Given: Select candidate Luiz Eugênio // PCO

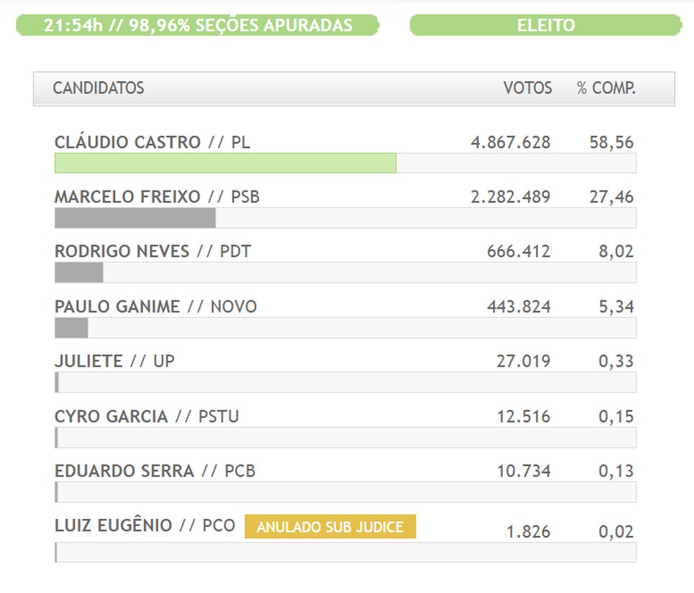Looking at the screenshot, I should 145,526.
